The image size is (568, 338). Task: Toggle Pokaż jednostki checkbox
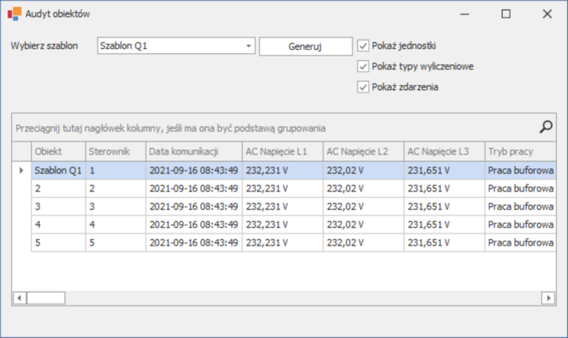click(x=363, y=45)
